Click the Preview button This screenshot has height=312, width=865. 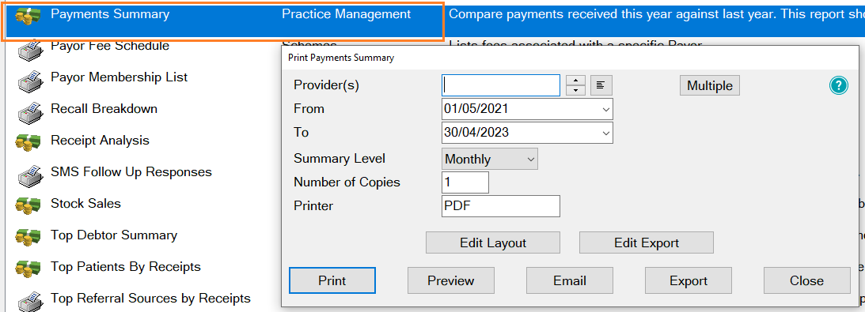pos(451,280)
